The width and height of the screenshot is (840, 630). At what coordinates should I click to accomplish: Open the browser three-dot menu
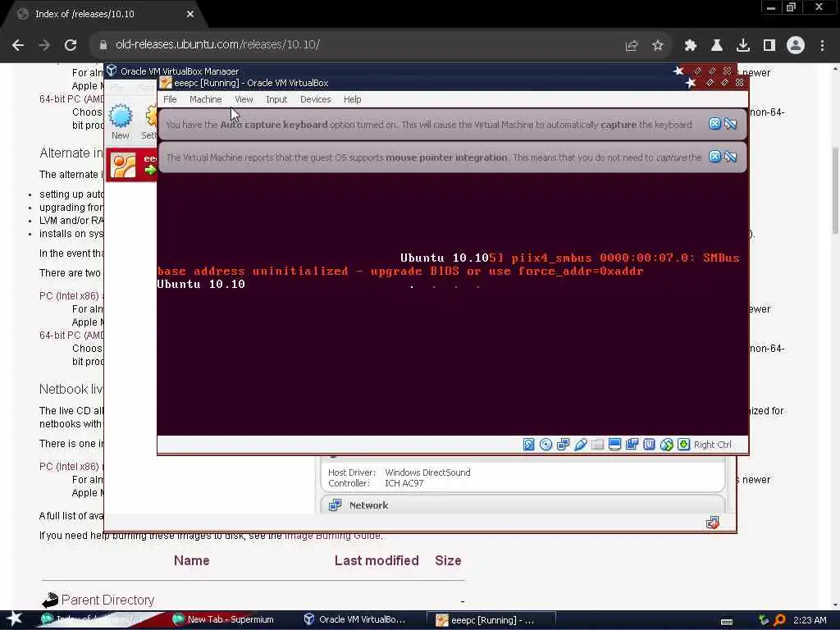pos(822,46)
